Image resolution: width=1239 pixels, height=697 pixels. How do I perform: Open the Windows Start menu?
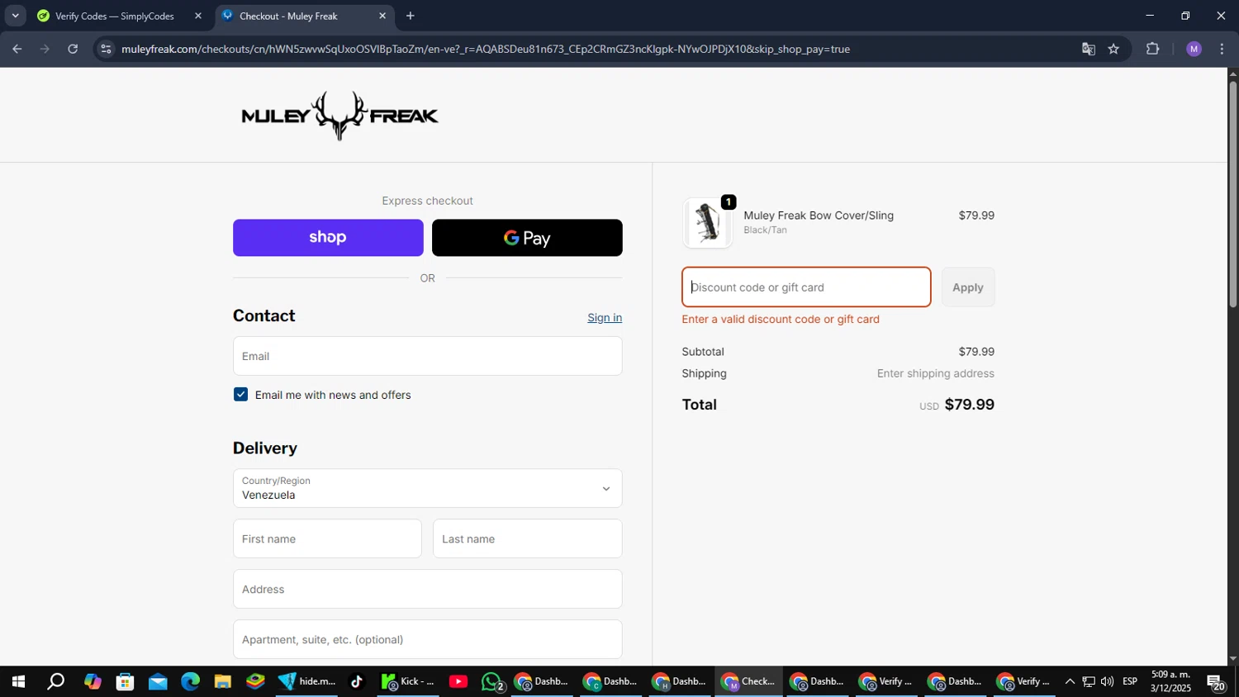pos(18,682)
